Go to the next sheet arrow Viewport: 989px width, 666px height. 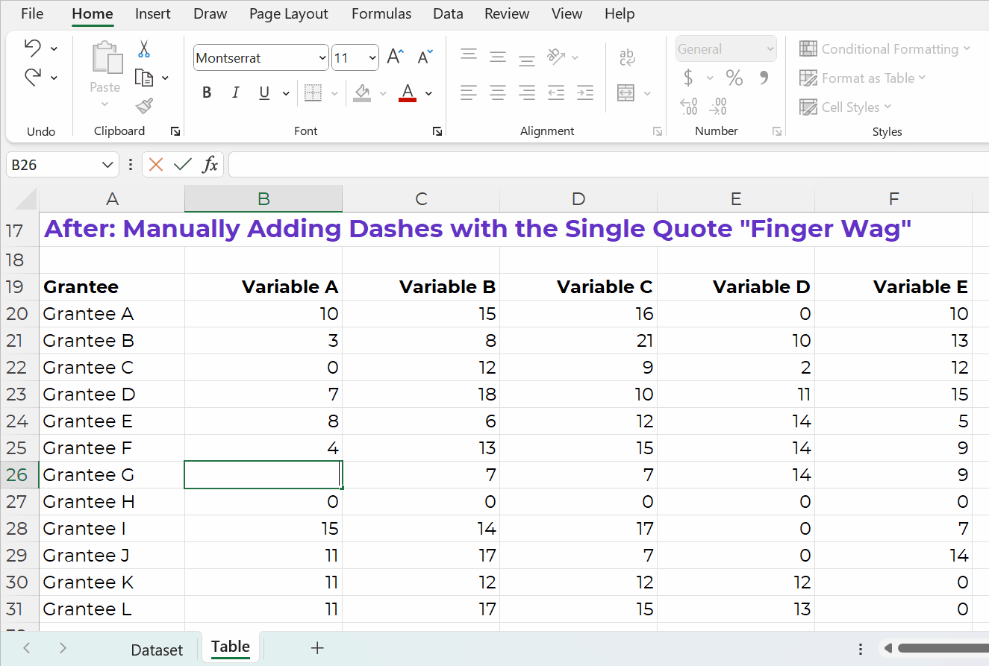coord(63,648)
